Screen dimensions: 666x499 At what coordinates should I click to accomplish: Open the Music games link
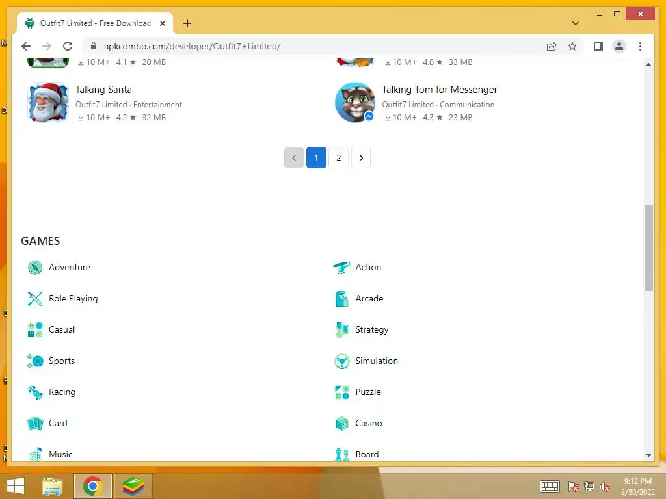pyautogui.click(x=60, y=454)
